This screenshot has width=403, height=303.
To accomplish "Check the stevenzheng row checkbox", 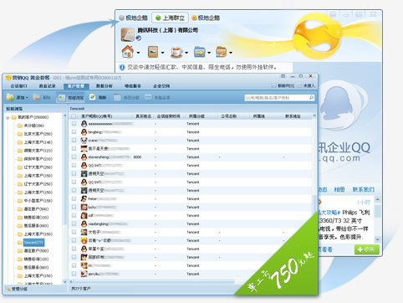I will pyautogui.click(x=74, y=157).
